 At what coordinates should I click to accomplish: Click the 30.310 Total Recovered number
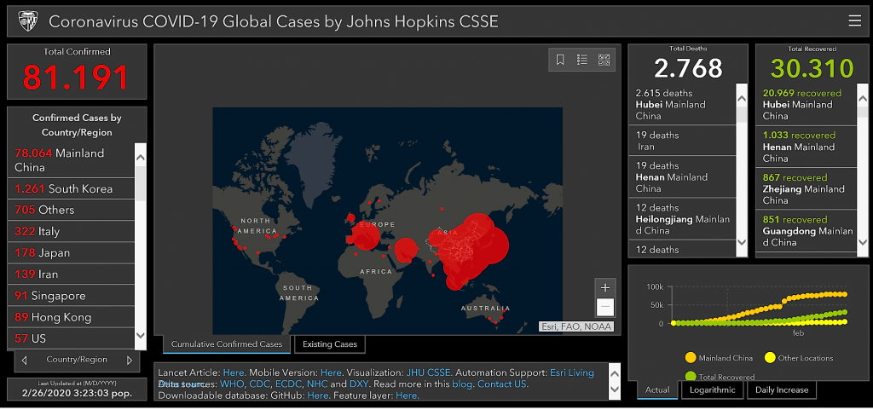[812, 68]
